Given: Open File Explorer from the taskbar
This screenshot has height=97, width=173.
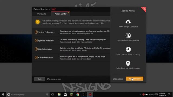Looking at the screenshot, I should click(x=59, y=95).
